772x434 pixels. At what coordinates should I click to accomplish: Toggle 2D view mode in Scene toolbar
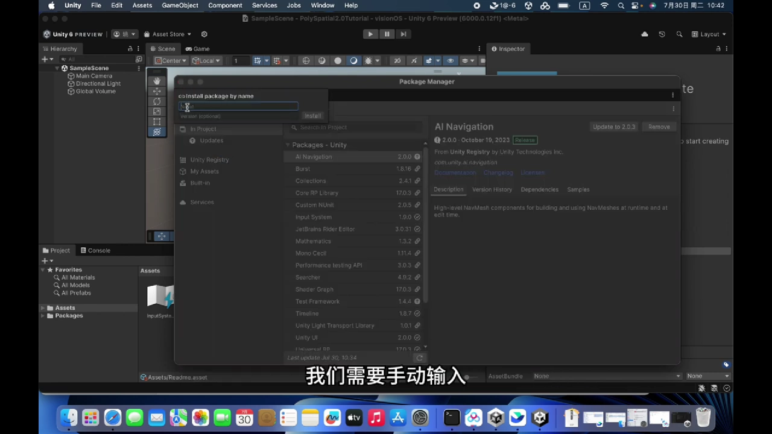pyautogui.click(x=397, y=61)
